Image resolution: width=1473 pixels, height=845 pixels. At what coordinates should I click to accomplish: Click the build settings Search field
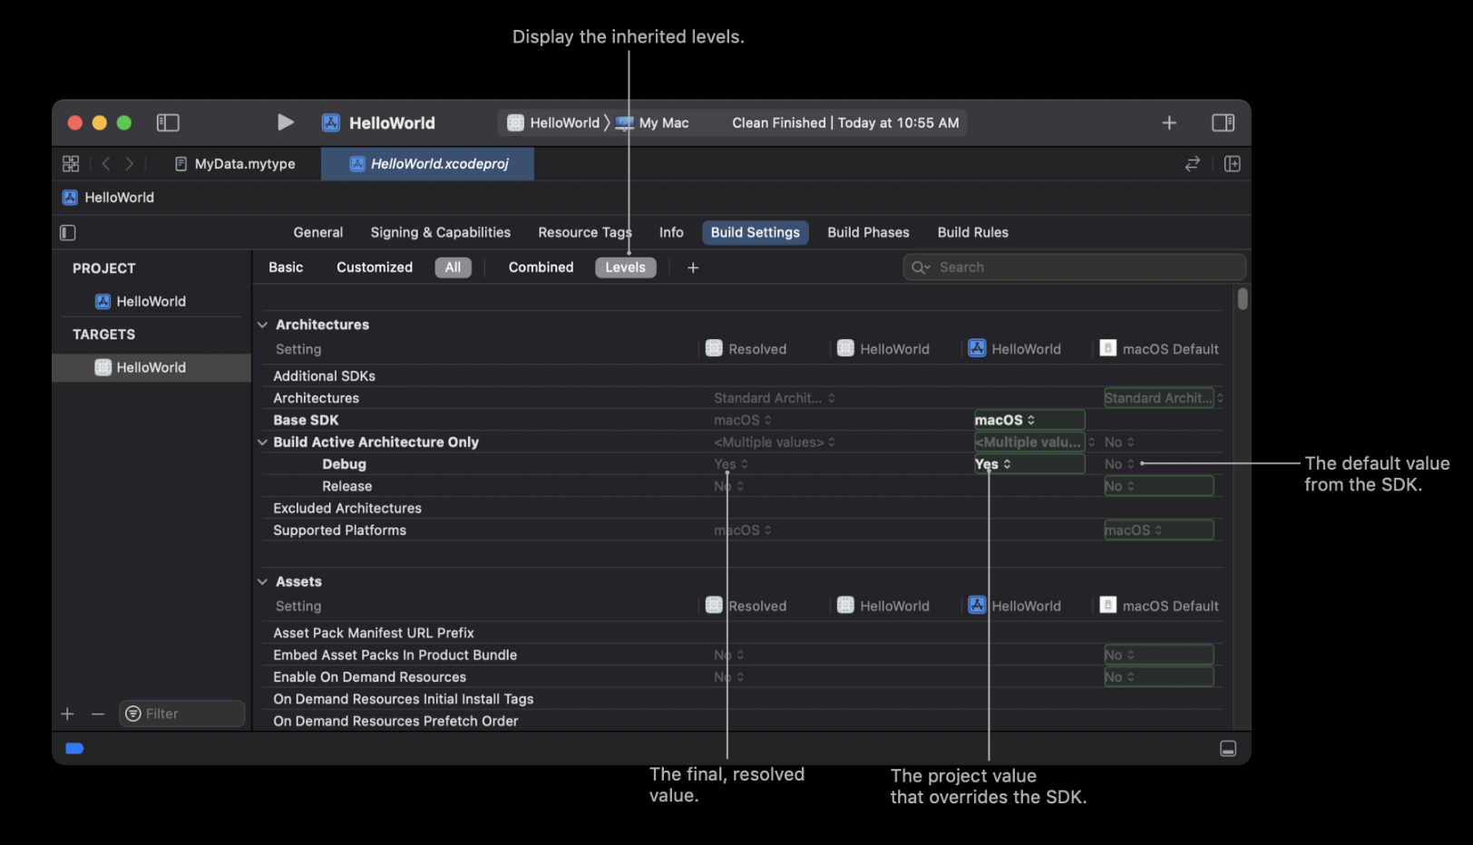click(x=1074, y=267)
